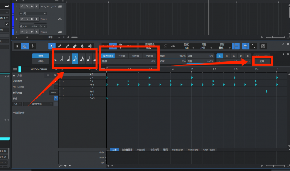Click keyboard icon on track 3
Image resolution: width=290 pixels, height=171 pixels.
pyautogui.click(x=60, y=32)
